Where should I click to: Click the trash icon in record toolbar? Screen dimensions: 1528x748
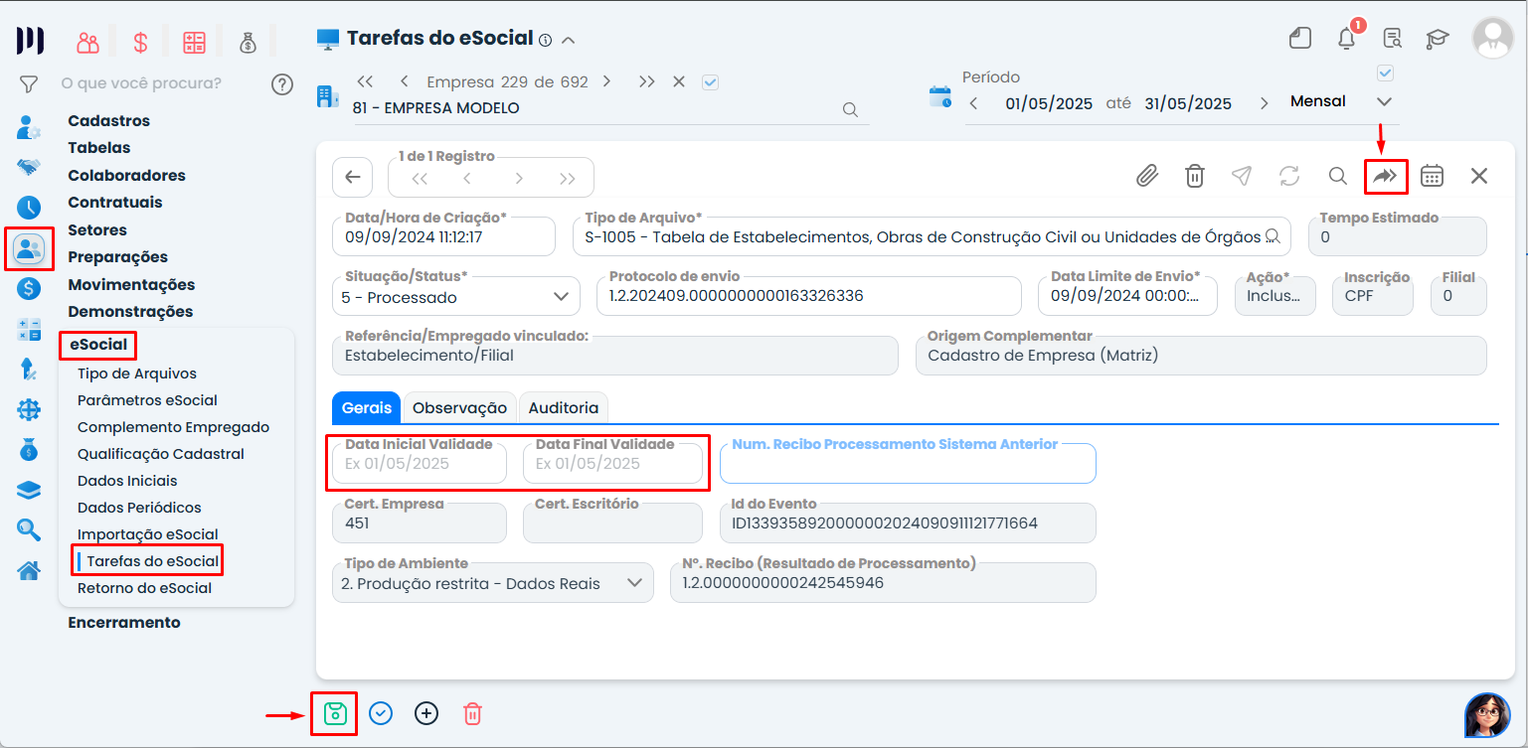pos(1195,177)
